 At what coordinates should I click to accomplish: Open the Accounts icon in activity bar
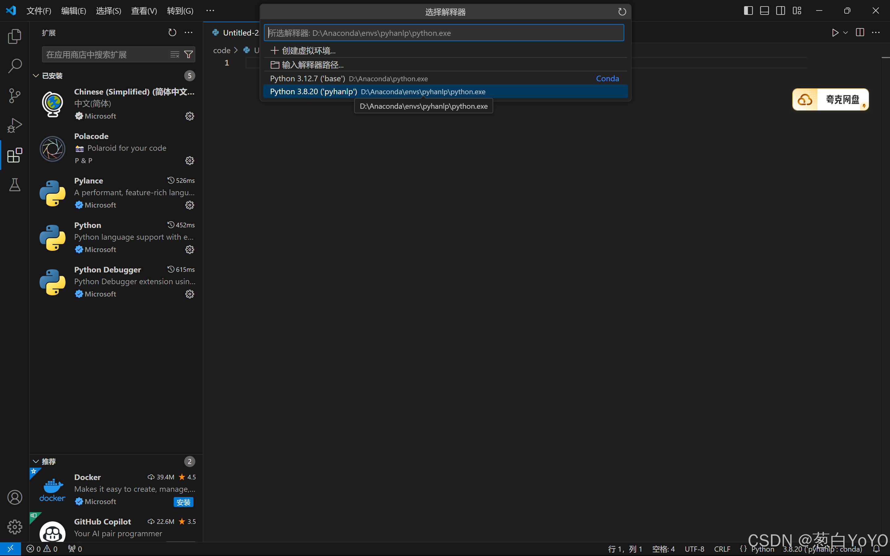coord(15,497)
